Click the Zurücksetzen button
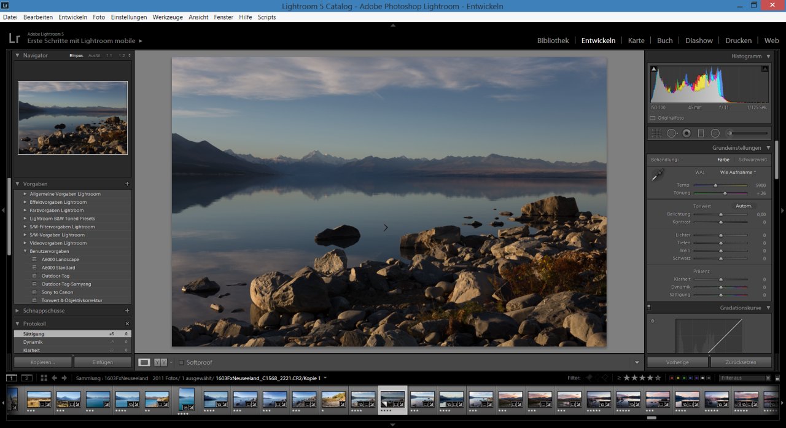Viewport: 786px width, 428px height. (x=740, y=362)
